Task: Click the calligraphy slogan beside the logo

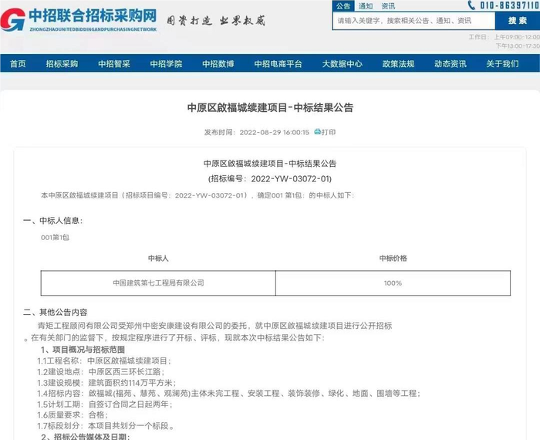Action: [216, 21]
